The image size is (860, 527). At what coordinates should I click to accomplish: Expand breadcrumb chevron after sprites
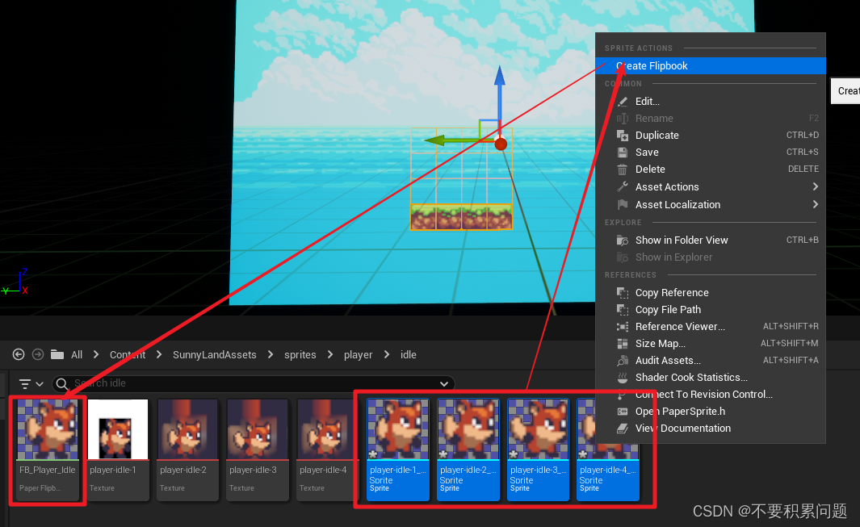pos(330,355)
